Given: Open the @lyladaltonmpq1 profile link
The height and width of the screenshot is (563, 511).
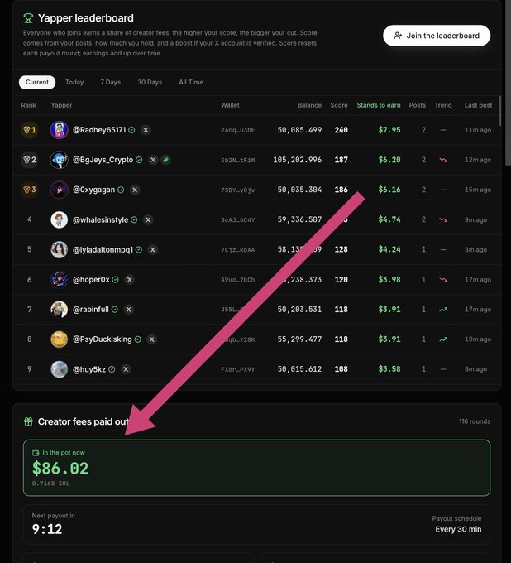Looking at the screenshot, I should pos(103,249).
